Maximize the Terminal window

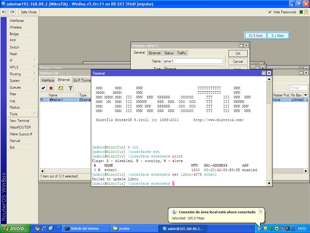[264, 73]
